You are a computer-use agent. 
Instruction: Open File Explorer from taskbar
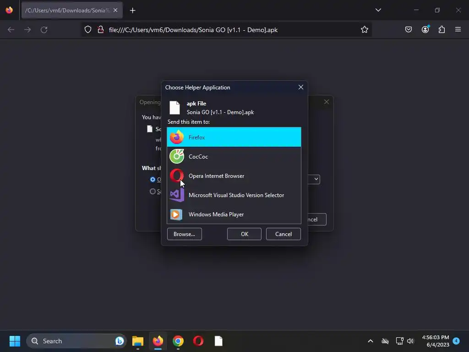pos(138,341)
